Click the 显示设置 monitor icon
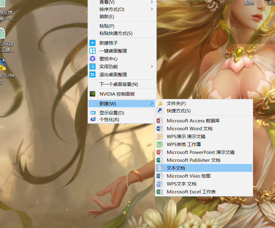Screen dimensions: 275x228 coord(93,113)
